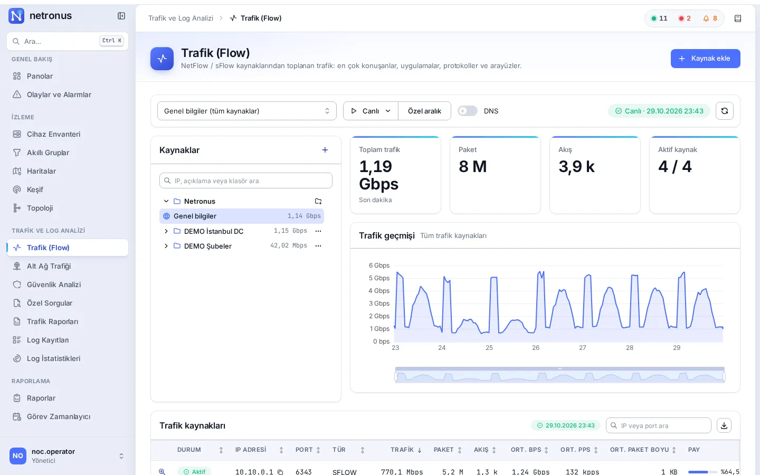The height and width of the screenshot is (475, 760).
Task: Click the sidebar Ara search field
Action: pos(68,41)
